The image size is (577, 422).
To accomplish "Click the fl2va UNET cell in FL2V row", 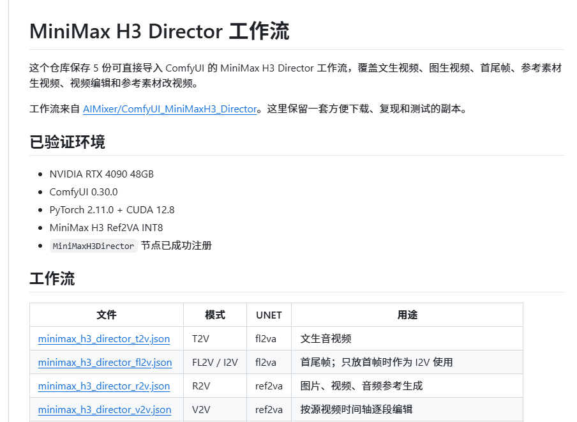I will pyautogui.click(x=269, y=363).
